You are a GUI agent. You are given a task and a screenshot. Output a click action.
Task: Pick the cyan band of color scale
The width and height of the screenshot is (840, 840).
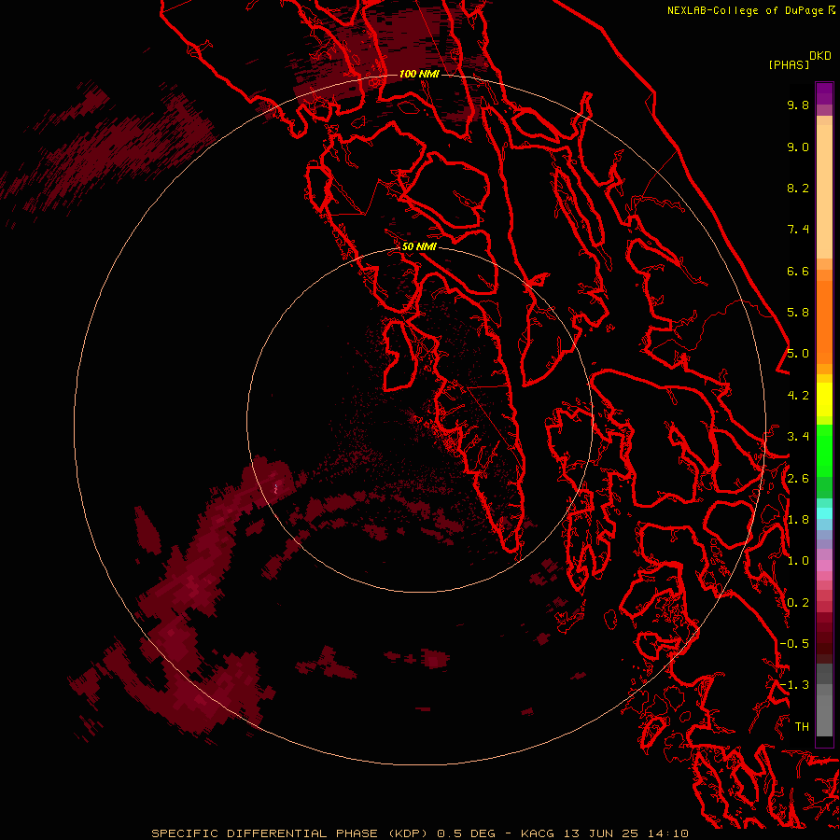pyautogui.click(x=824, y=513)
